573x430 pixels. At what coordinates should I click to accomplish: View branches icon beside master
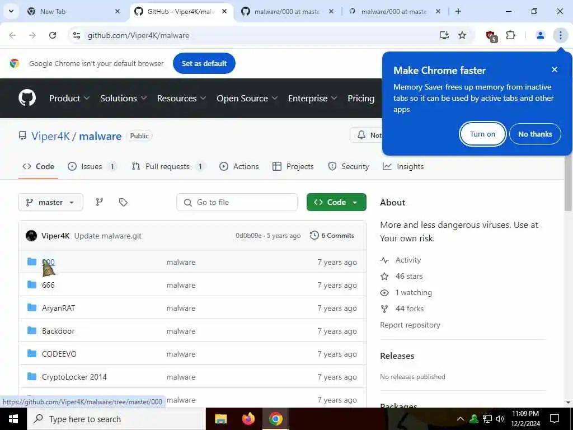pyautogui.click(x=100, y=202)
